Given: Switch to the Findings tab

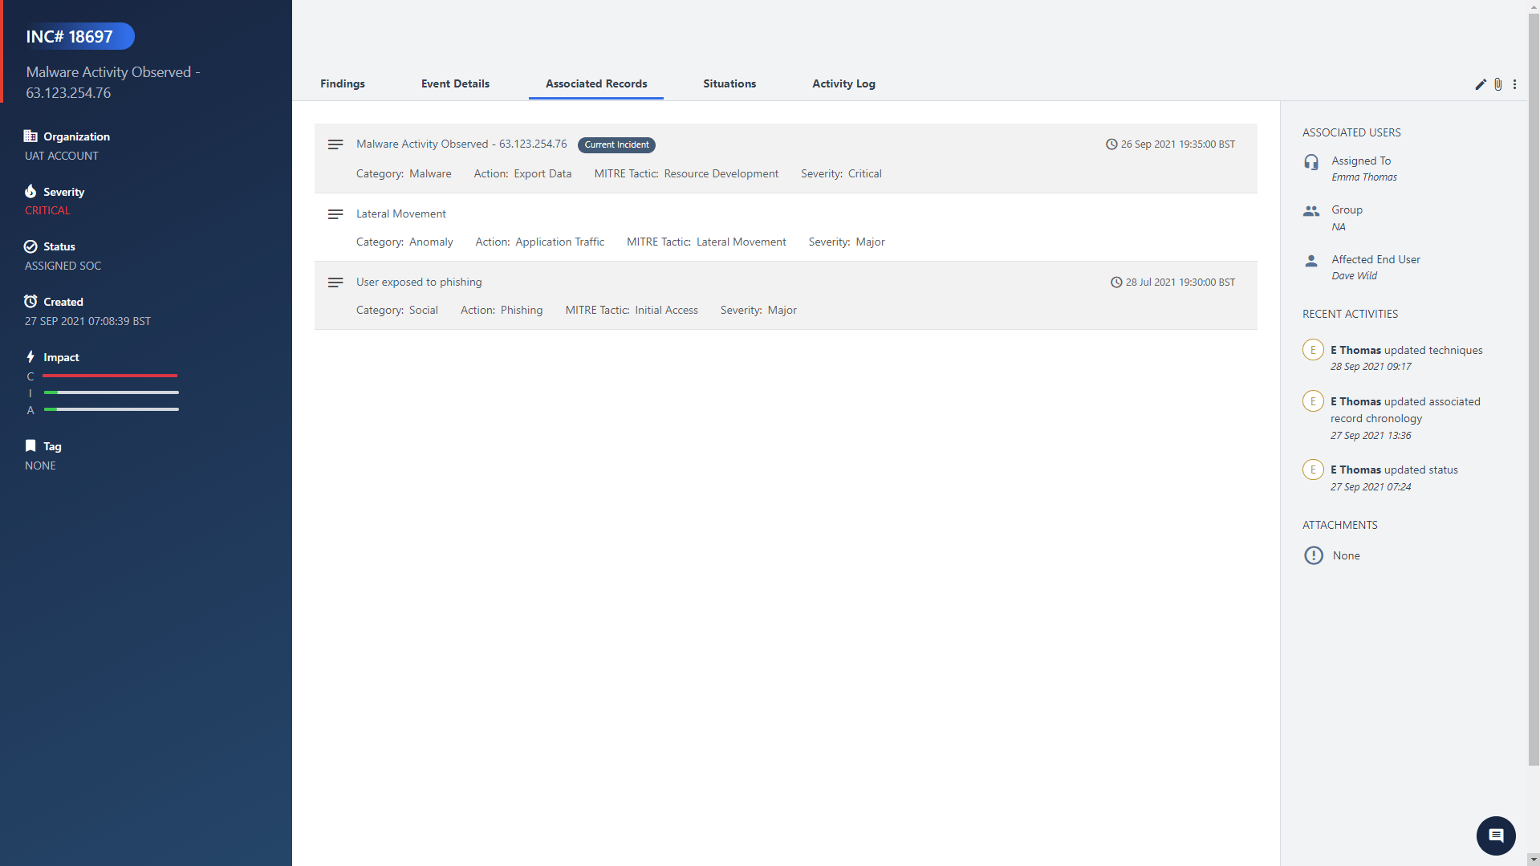Looking at the screenshot, I should click(x=343, y=83).
